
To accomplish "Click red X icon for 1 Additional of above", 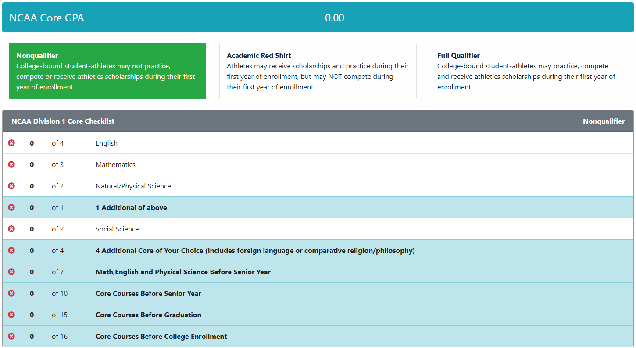I will point(11,207).
